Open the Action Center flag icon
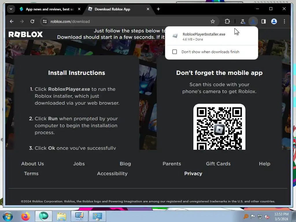The height and width of the screenshot is (222, 296). [x=253, y=217]
